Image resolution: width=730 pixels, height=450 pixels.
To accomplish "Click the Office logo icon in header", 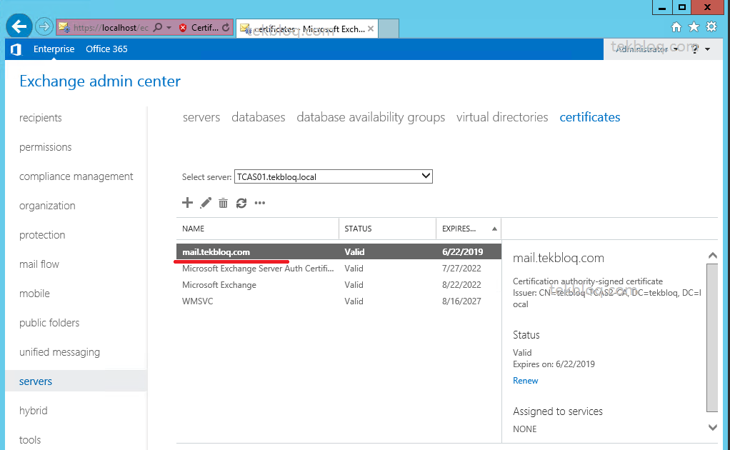I will (x=16, y=49).
